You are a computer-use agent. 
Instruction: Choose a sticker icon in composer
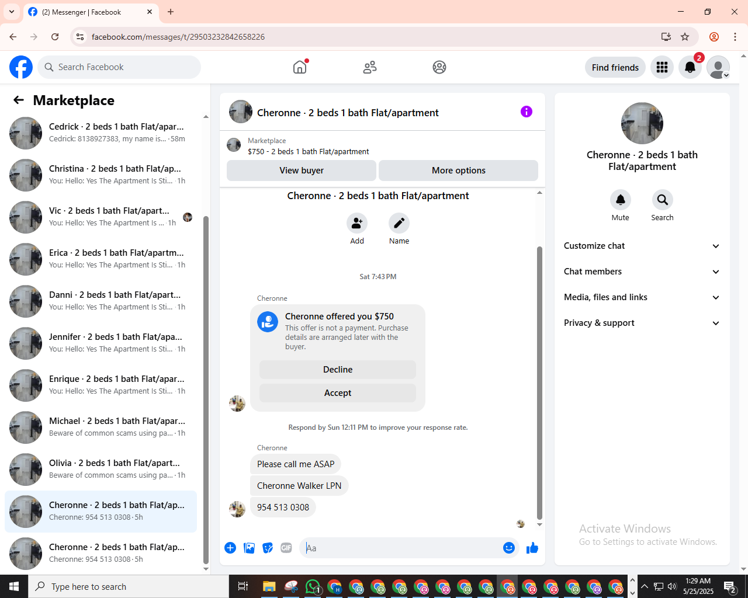pos(268,548)
